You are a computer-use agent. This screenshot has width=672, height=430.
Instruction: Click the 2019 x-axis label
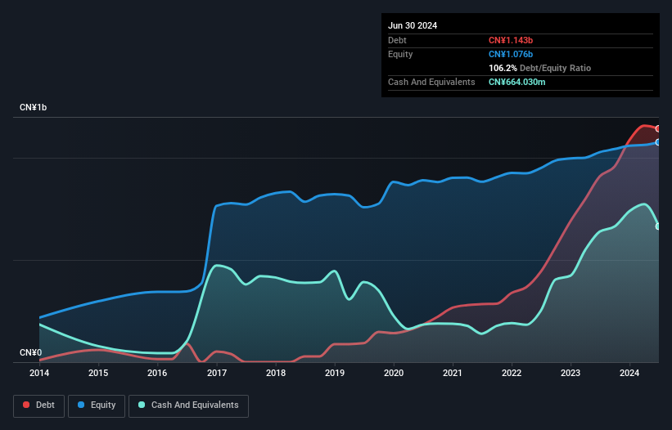click(x=335, y=373)
